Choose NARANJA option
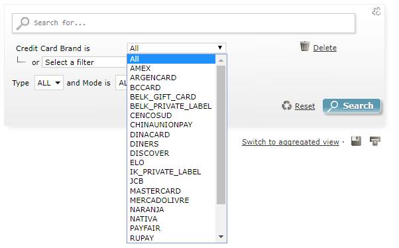The image size is (399, 248). click(171, 210)
